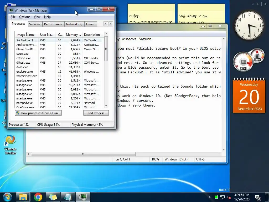Screen dimensions: 269x202
Task: Click the Sticky Note titled rules
Action: [151, 14]
